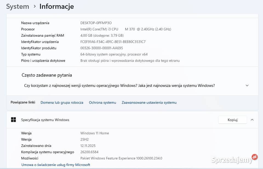Open Domena lub grupa robocza link
This screenshot has height=169, width=263.
point(62,102)
